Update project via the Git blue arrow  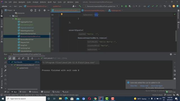click(x=149, y=6)
